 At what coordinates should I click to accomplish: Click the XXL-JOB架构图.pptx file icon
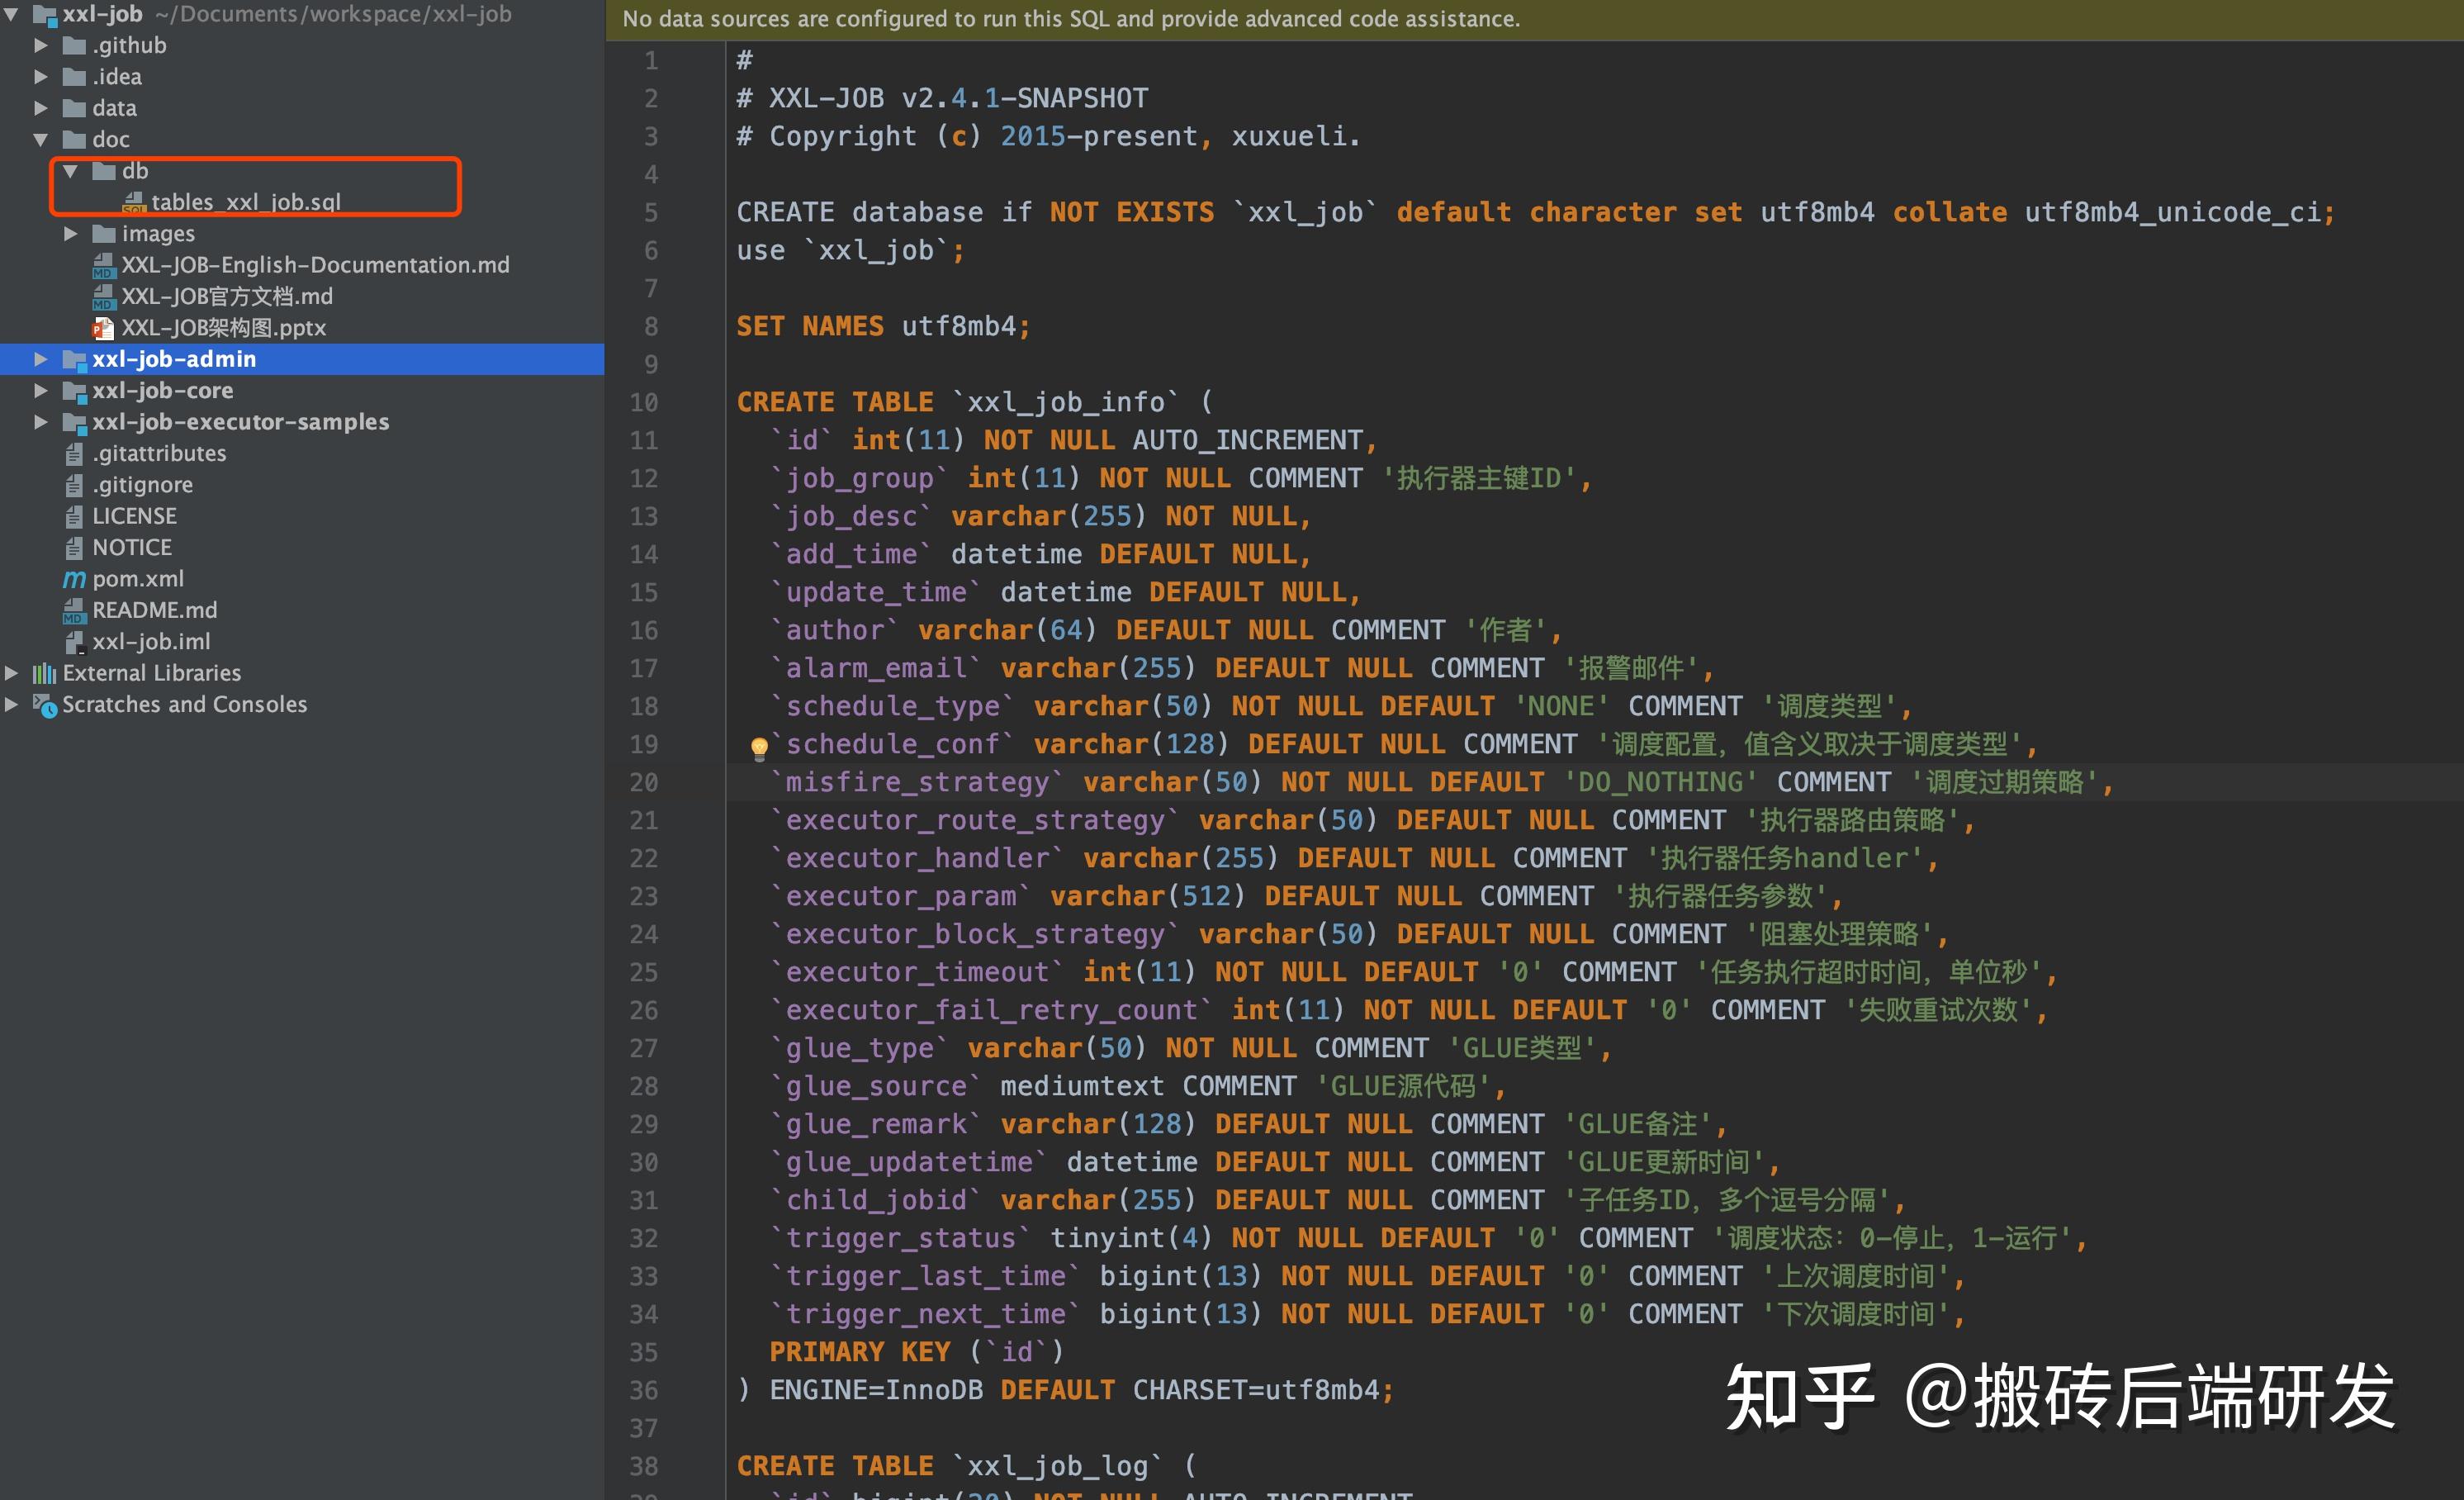(x=103, y=328)
